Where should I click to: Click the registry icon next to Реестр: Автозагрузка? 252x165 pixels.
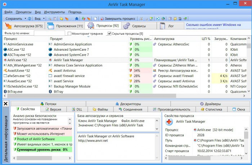(154, 70)
